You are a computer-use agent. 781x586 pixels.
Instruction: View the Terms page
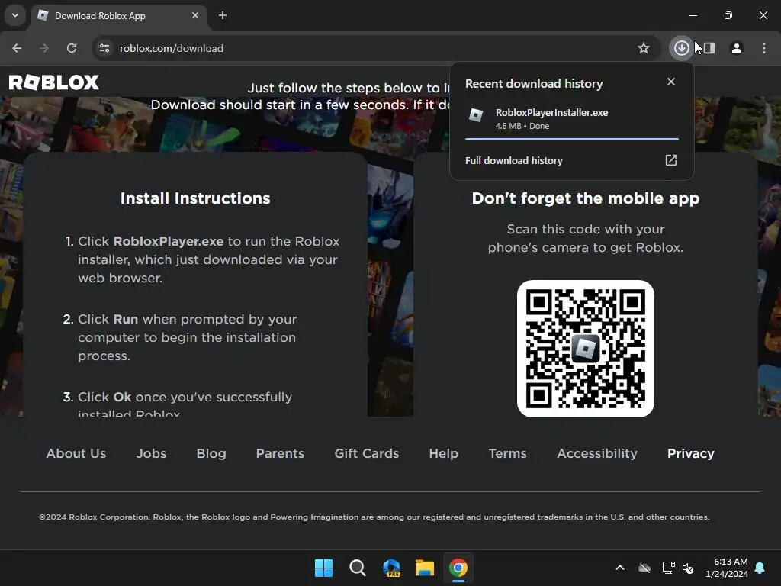click(x=507, y=453)
